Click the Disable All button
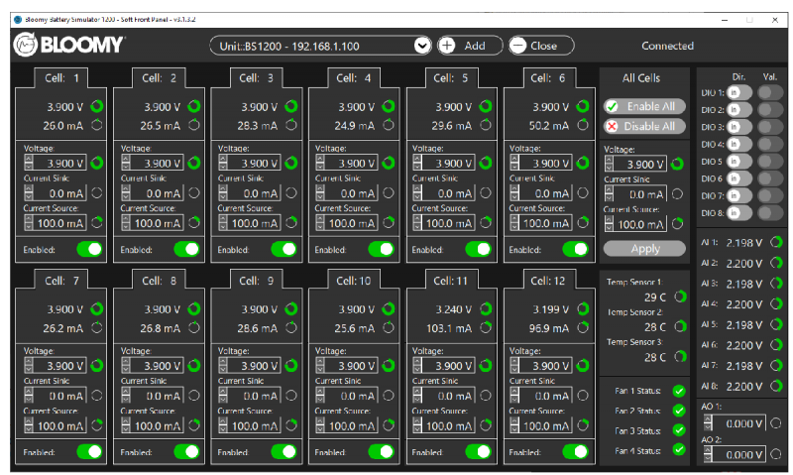This screenshot has width=793, height=475. (x=644, y=126)
